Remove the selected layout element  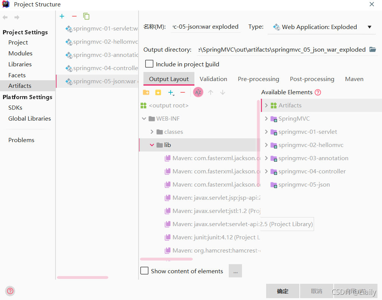point(183,92)
